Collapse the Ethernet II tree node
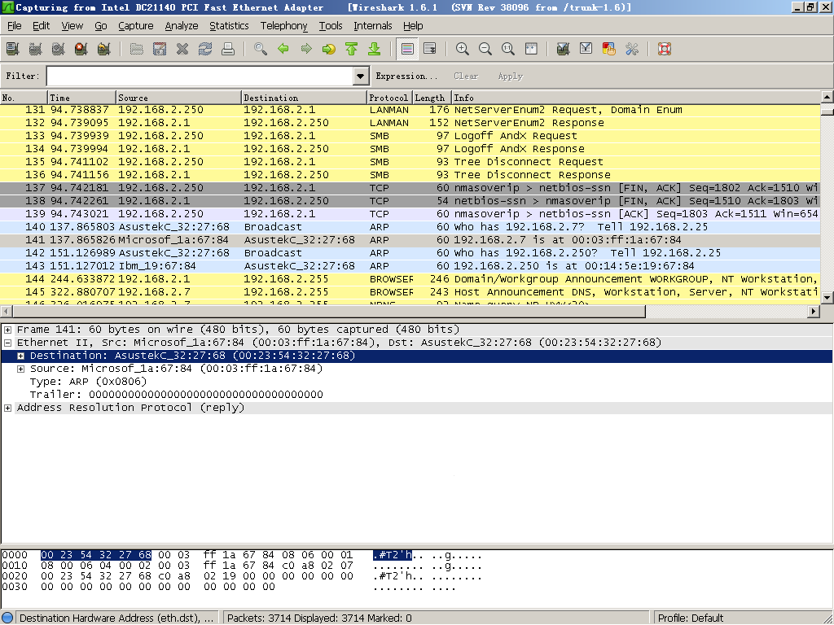Screen dimensions: 834x625 pos(7,343)
